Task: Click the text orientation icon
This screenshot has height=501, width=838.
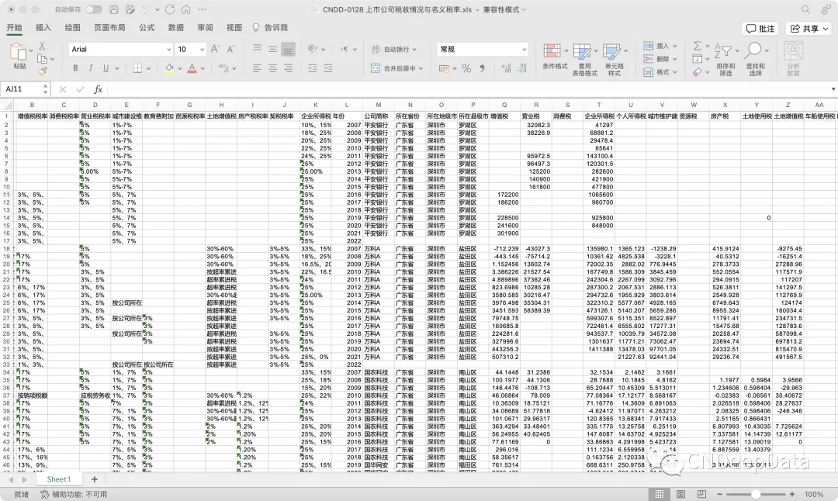Action: pyautogui.click(x=313, y=49)
